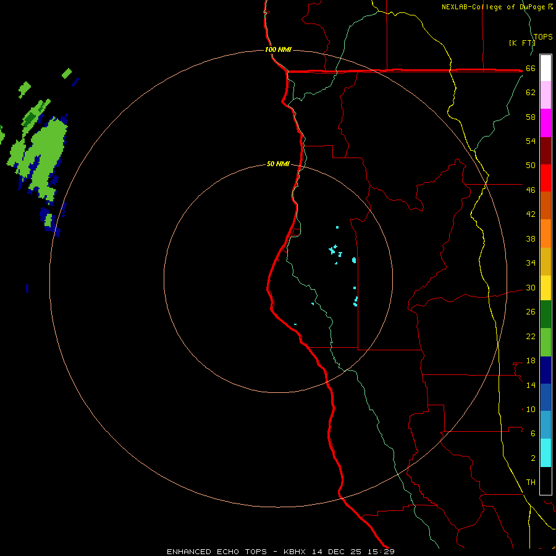Screen dimensions: 556x556
Task: Click the "22" scale label
Action: pos(531,337)
